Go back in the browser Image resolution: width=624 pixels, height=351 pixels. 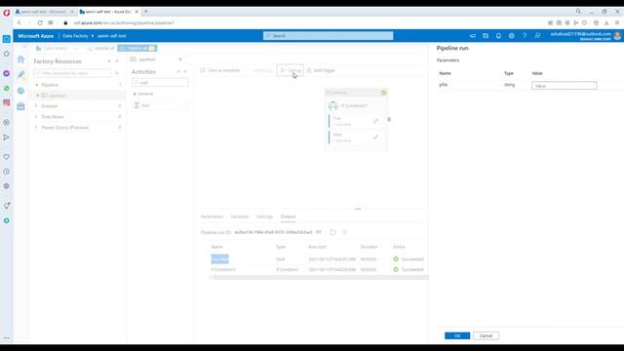19,22
